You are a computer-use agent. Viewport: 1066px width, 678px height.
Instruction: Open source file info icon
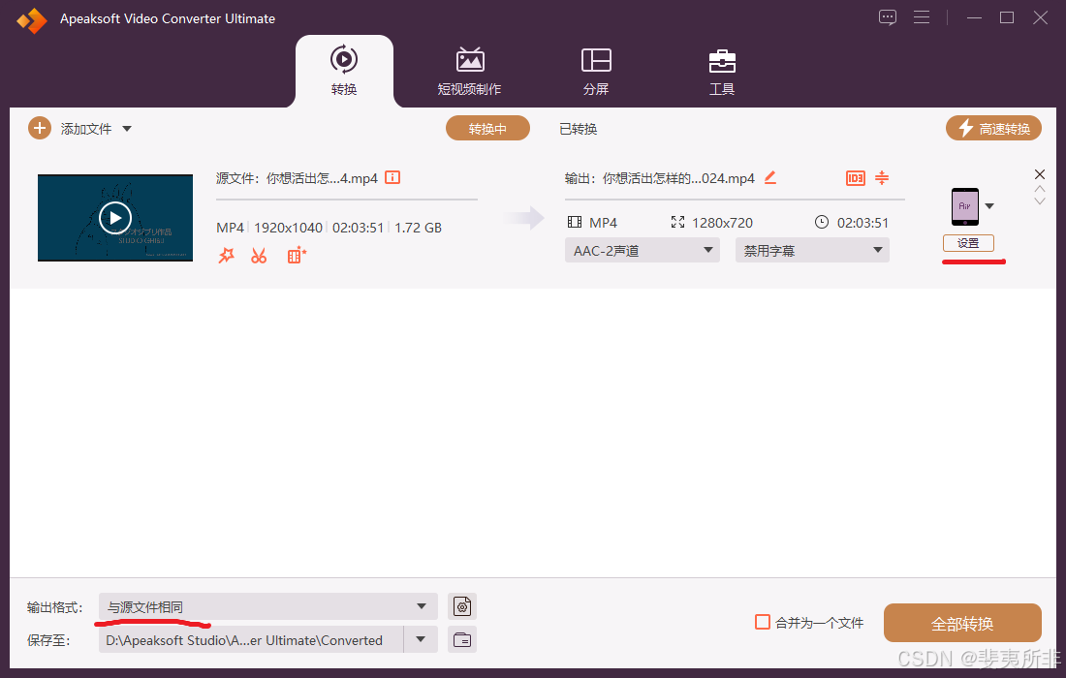click(x=392, y=177)
